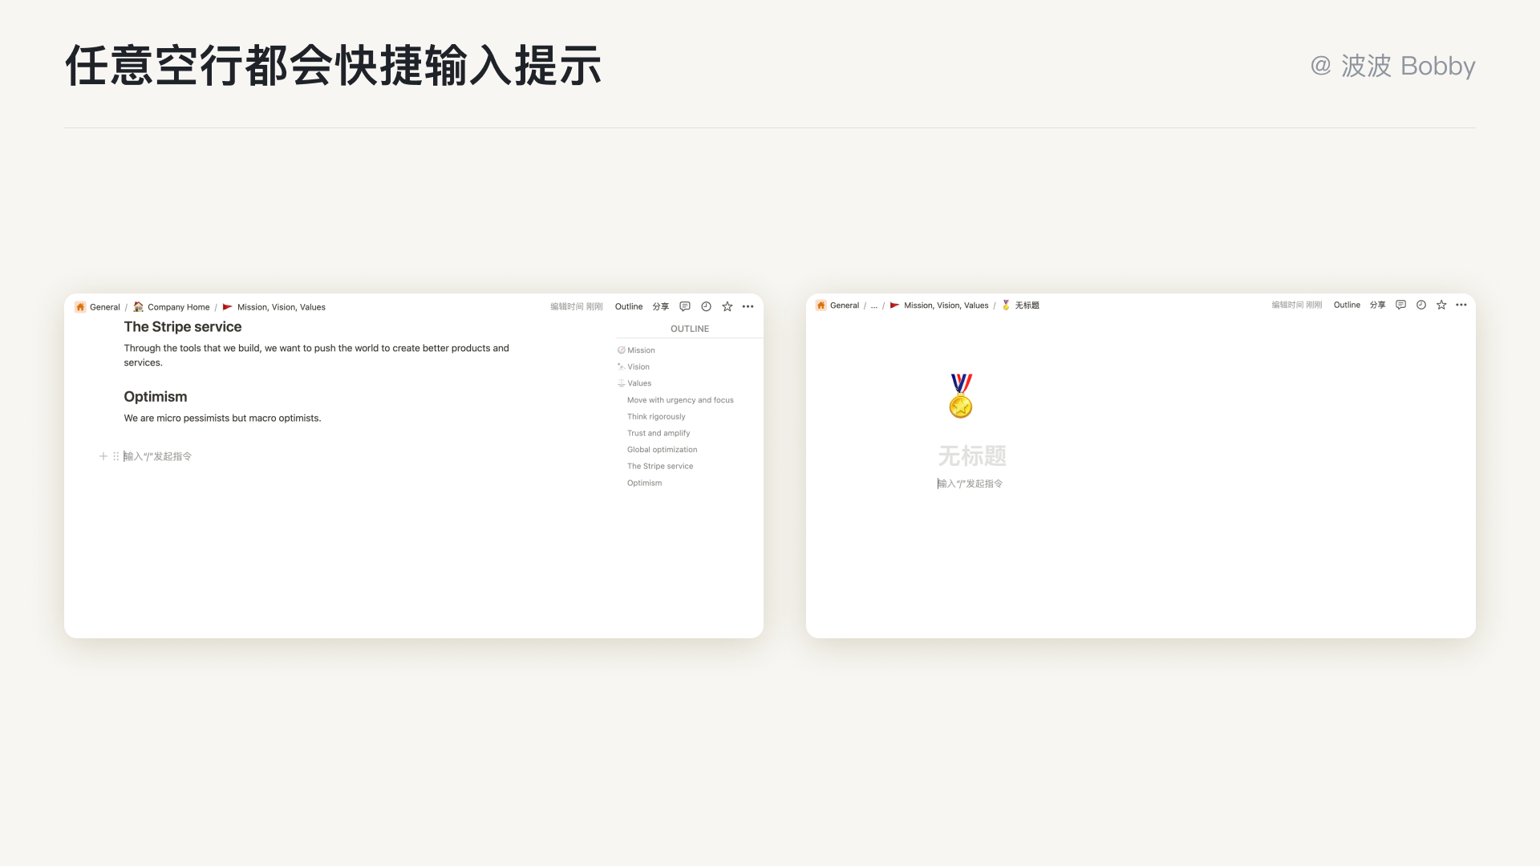
Task: Open Mission, Vision, Values breadcrumb in right window
Action: tap(946, 306)
